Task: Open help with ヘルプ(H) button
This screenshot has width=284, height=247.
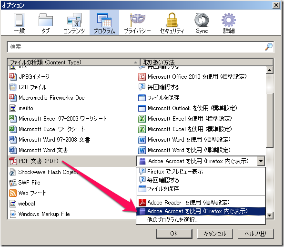Action: point(255,234)
